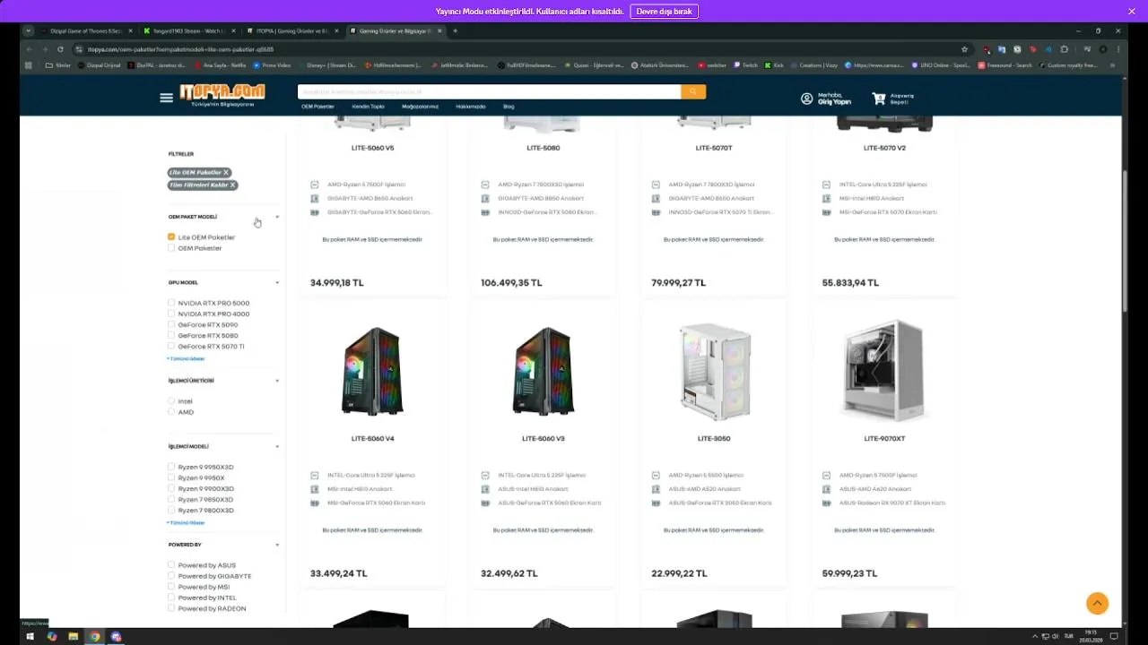The width and height of the screenshot is (1148, 645).
Task: Bookmark this page with the star icon
Action: (964, 49)
